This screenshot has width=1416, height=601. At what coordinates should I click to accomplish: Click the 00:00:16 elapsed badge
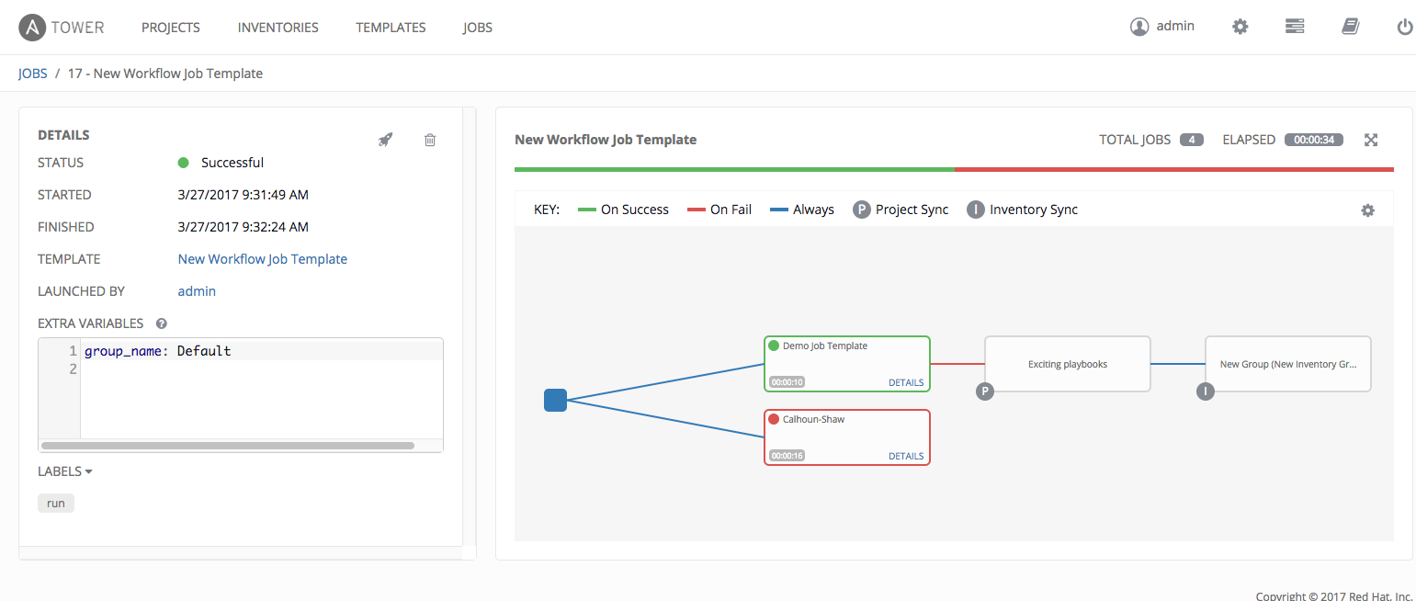point(787,456)
